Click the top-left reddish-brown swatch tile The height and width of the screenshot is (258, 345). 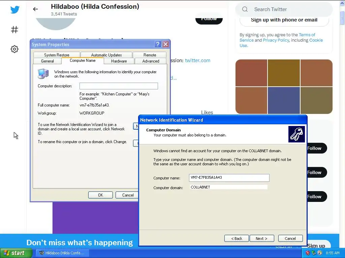click(251, 73)
